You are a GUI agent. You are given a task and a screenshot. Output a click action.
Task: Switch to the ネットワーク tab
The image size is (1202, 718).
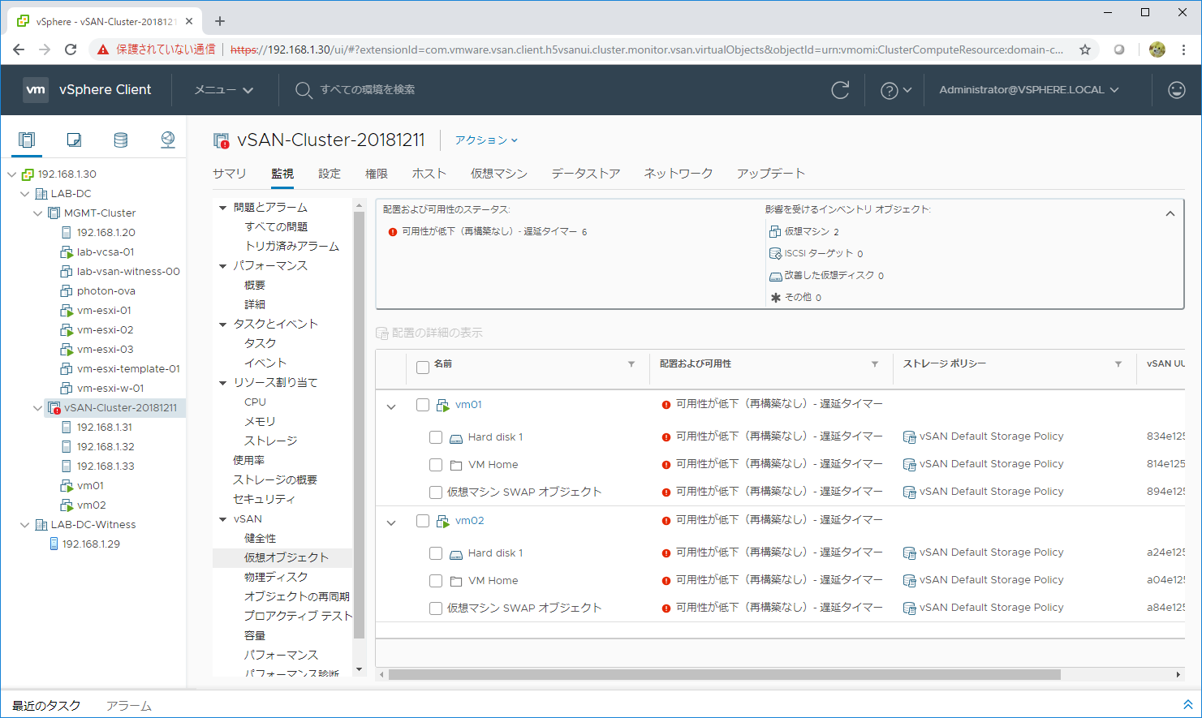pyautogui.click(x=679, y=174)
